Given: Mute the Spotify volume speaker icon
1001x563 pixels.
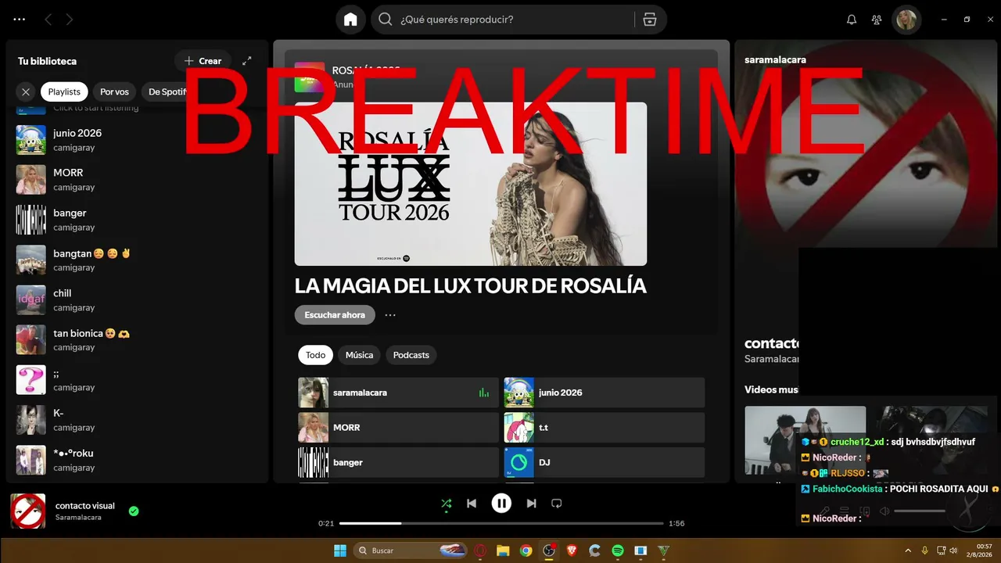Looking at the screenshot, I should tap(884, 511).
